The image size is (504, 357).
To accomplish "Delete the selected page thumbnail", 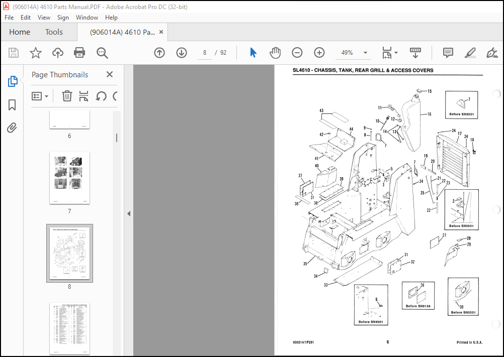I will (67, 96).
